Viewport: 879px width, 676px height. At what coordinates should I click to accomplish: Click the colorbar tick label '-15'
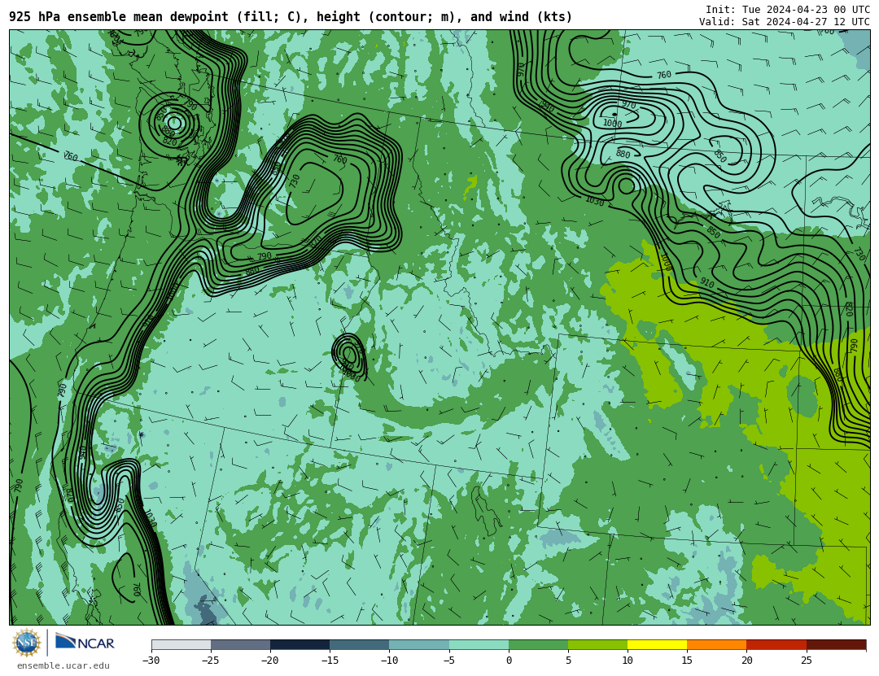[x=329, y=661]
